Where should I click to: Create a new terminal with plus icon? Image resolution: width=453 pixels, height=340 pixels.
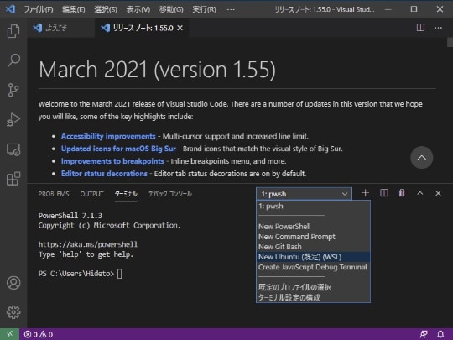point(365,193)
